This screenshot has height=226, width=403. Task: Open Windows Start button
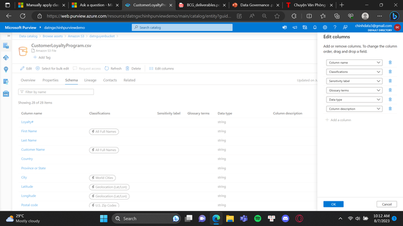click(x=104, y=218)
